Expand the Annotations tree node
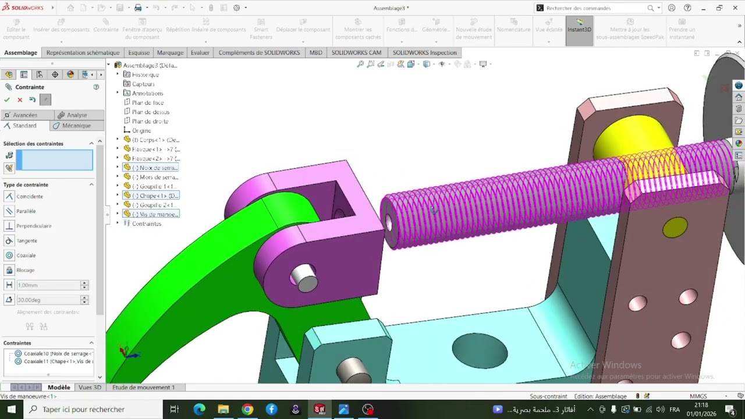Image resolution: width=745 pixels, height=419 pixels. 118,93
